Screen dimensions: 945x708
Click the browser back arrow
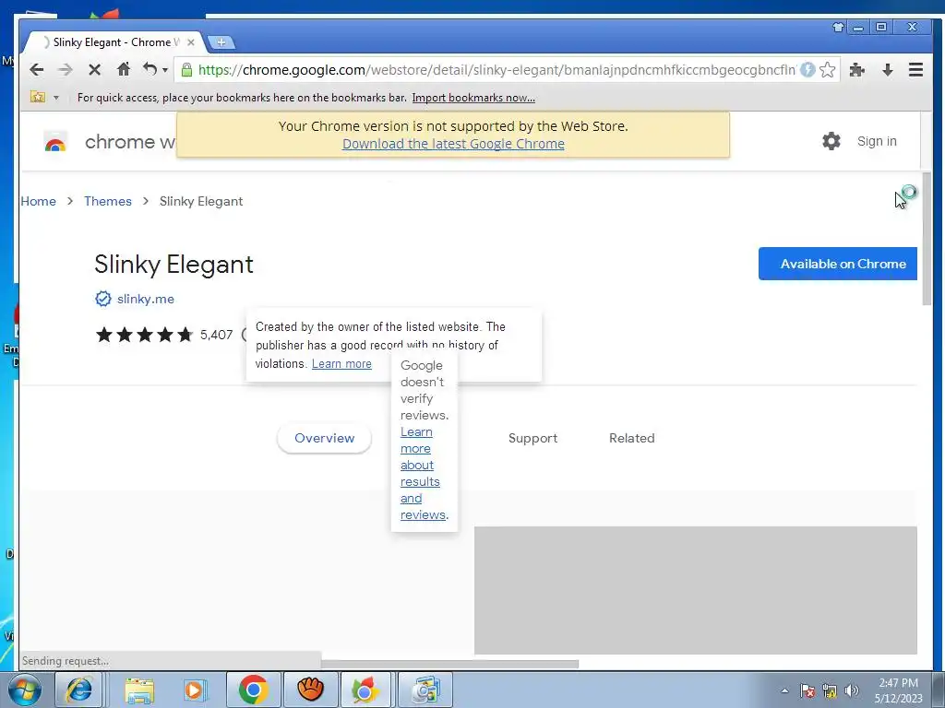[x=36, y=70]
